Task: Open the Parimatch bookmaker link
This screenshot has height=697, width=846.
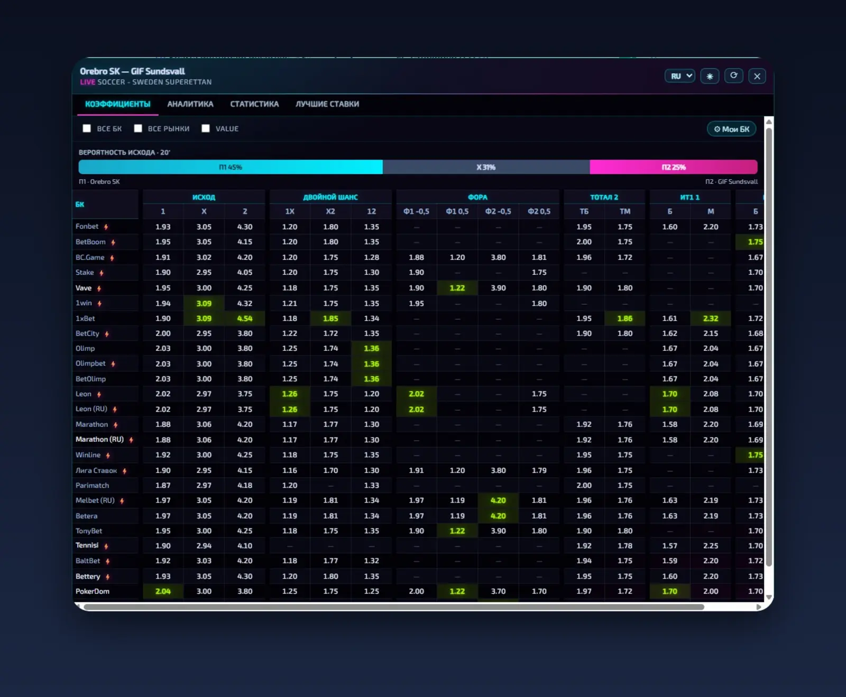Action: coord(93,485)
